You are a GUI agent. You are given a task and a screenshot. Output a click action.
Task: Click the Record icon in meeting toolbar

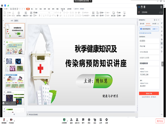(x=89, y=120)
